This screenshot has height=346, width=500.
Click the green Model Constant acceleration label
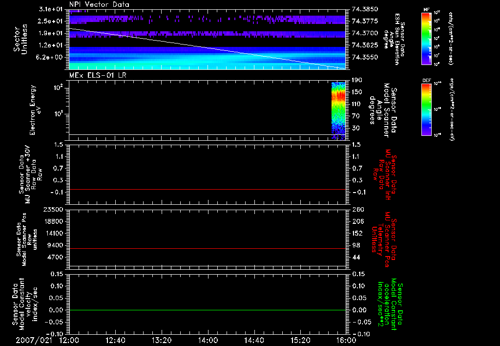coord(391,303)
